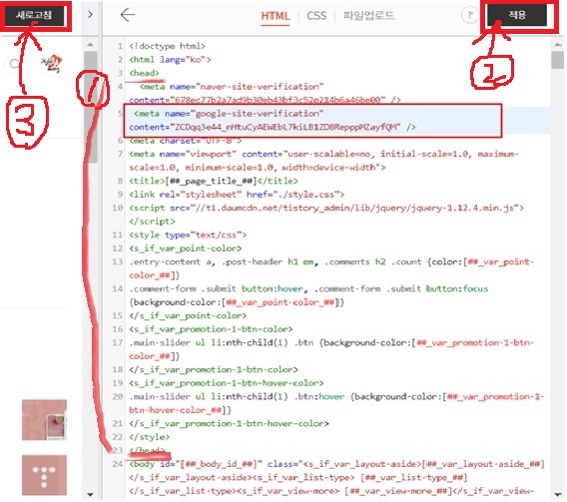Click the </s_if_var_promotion-1-btn-color> closing line
Viewport: 567px width, 502px height.
point(214,369)
